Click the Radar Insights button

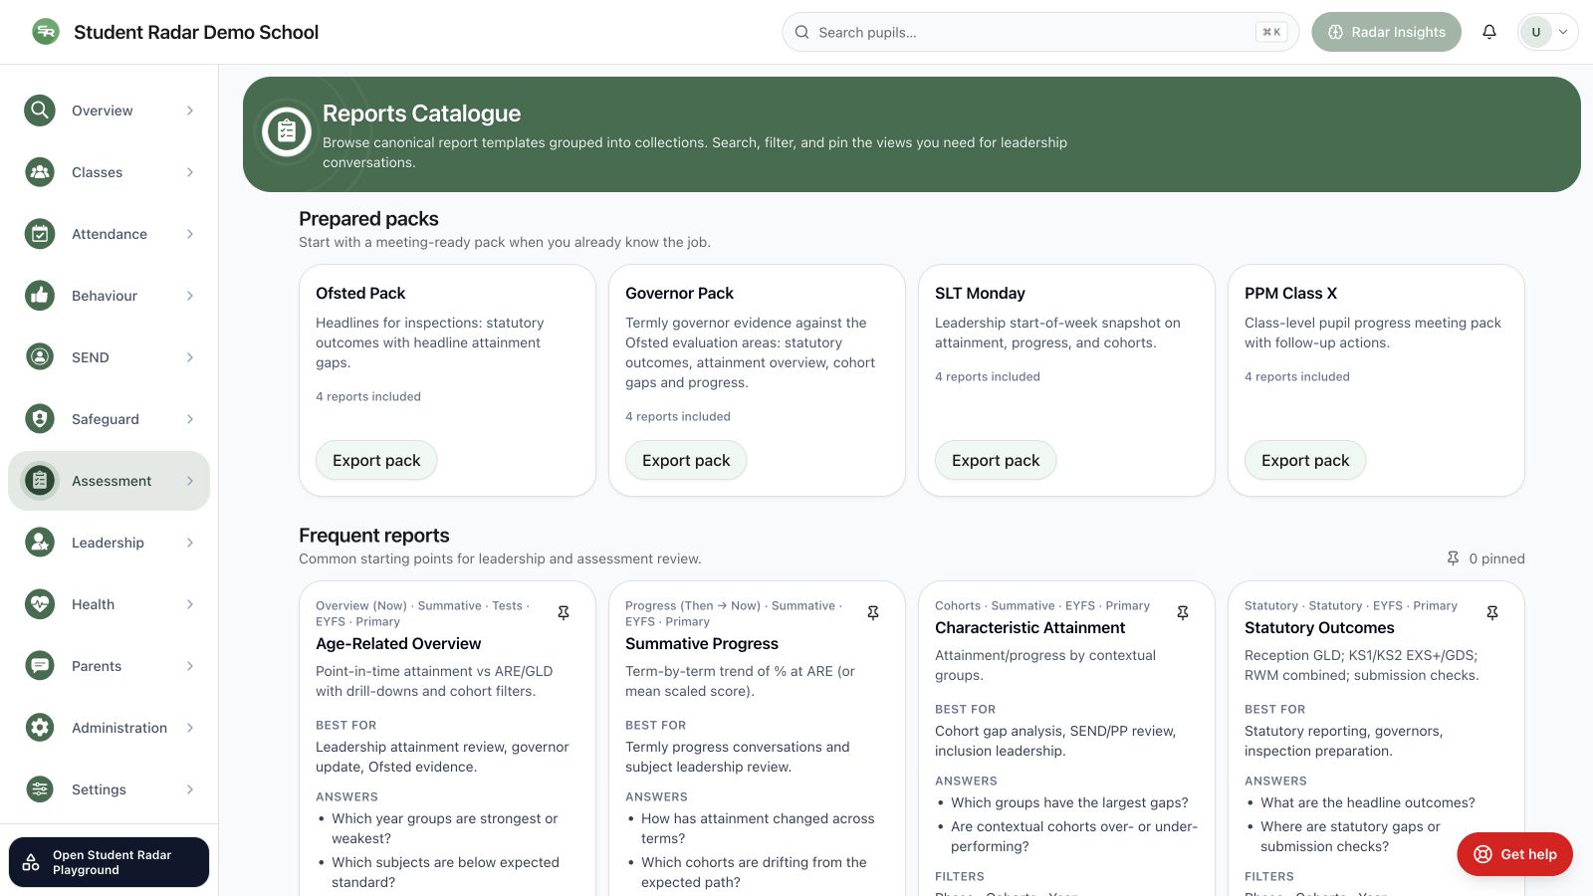click(1386, 32)
